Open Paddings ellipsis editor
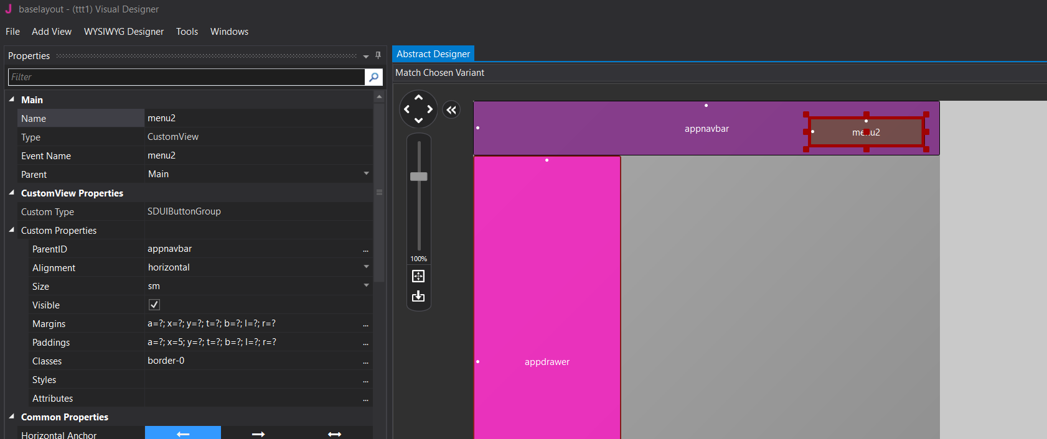Screen dimensions: 1047x439 point(365,343)
